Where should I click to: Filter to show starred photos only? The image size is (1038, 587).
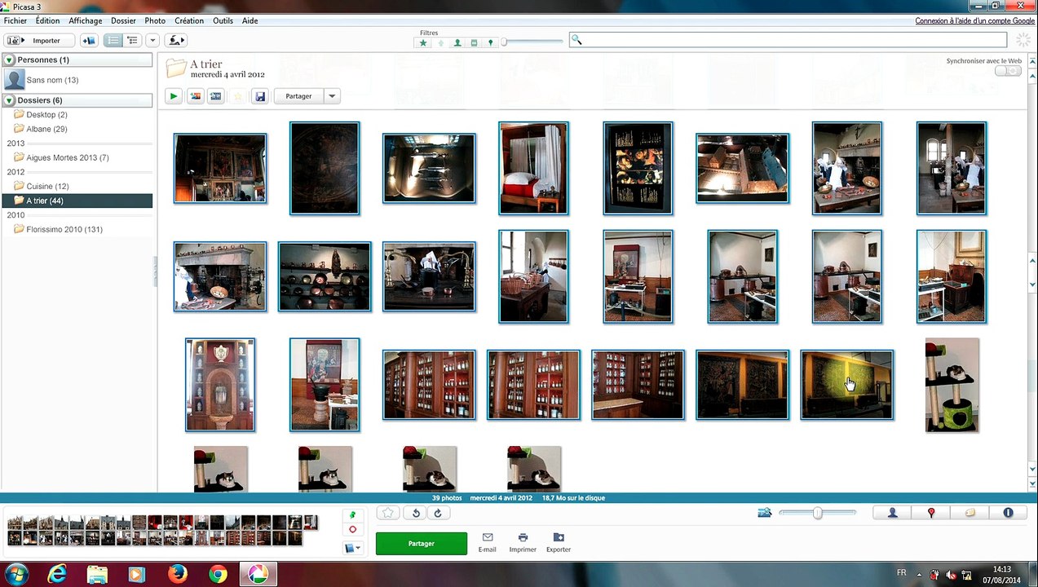tap(423, 42)
